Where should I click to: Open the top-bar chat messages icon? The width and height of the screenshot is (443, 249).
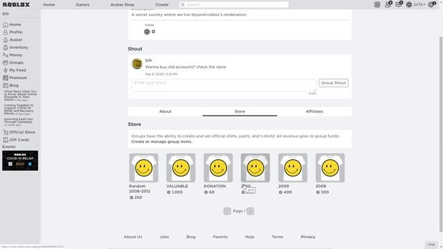coord(399,5)
